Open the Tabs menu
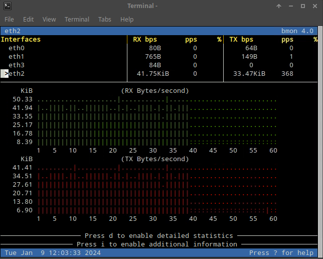This screenshot has width=323, height=259. pos(105,19)
